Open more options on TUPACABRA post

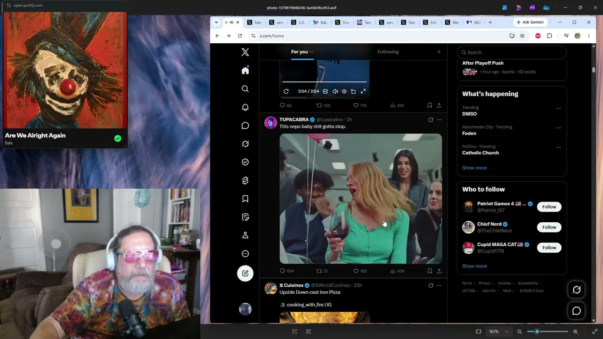click(x=439, y=120)
